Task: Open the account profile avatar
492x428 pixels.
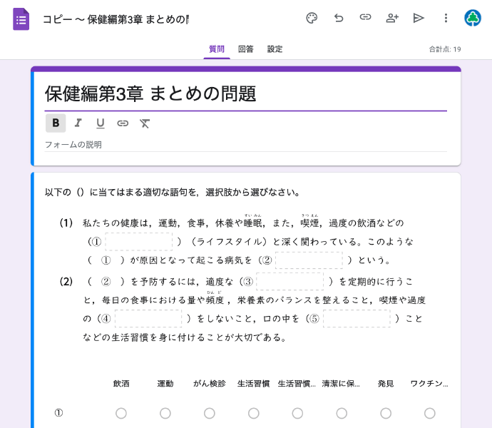Action: click(473, 18)
